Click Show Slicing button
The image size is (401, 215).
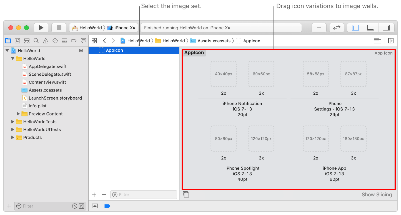377,195
